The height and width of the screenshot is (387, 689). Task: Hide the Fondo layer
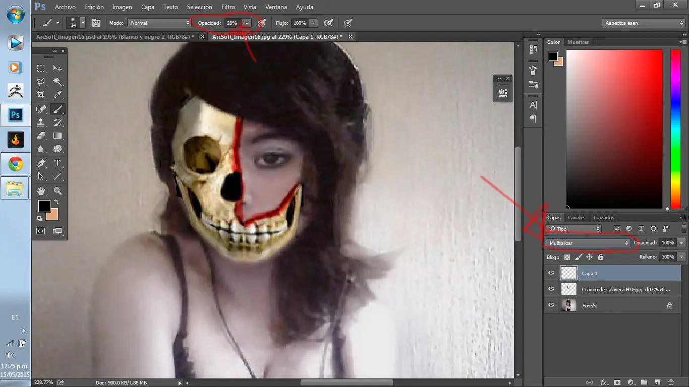pos(551,305)
